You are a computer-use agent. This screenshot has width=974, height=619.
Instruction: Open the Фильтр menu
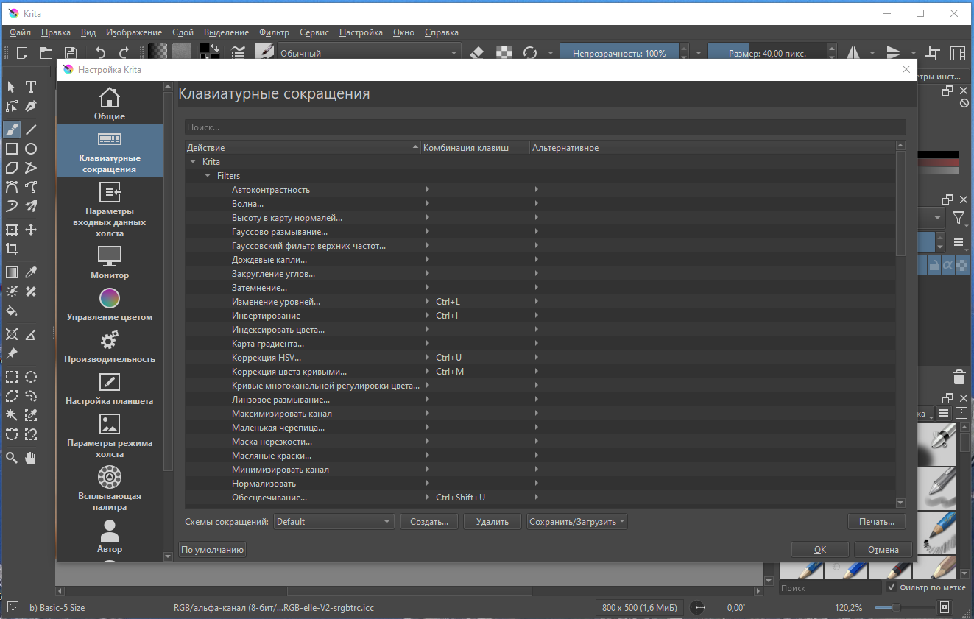coord(274,32)
